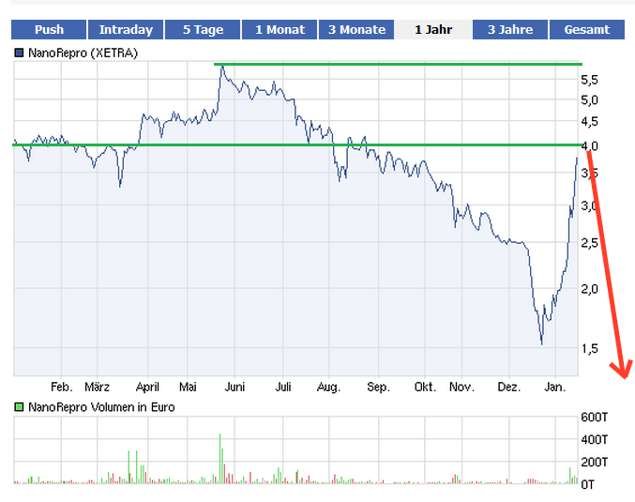Click the NanoRepro Volumen in Euro label
Viewport: 635px width, 502px height.
click(101, 407)
